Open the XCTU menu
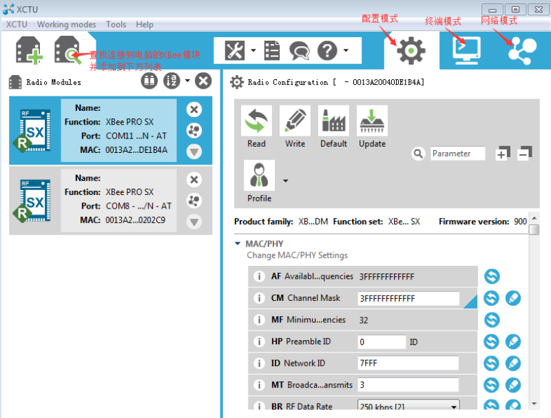 17,25
